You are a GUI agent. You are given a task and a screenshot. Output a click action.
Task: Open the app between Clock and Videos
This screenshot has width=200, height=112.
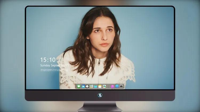[91, 87]
